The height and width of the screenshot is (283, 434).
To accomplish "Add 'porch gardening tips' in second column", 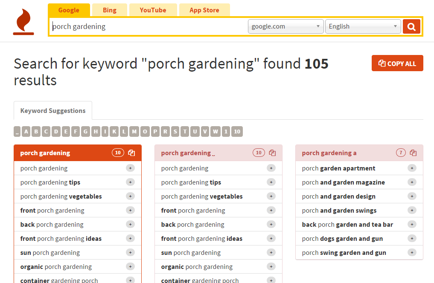I will coord(271,182).
